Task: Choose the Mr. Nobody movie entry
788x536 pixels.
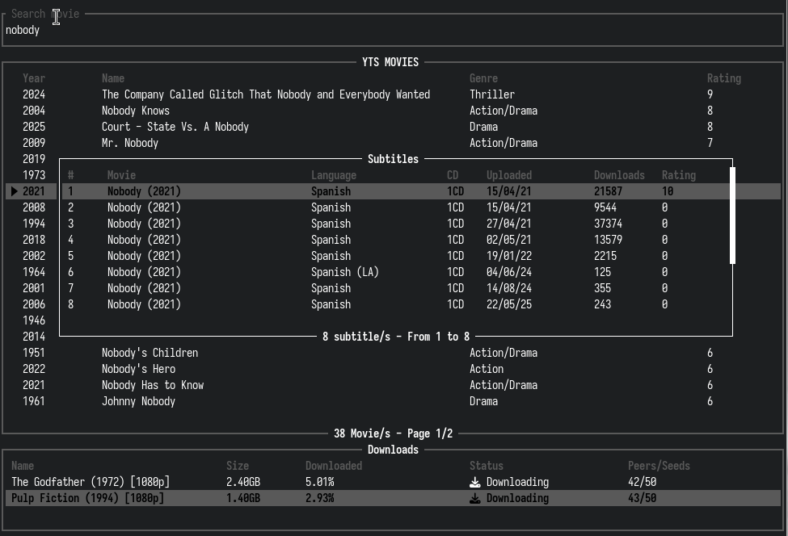Action: pos(130,143)
